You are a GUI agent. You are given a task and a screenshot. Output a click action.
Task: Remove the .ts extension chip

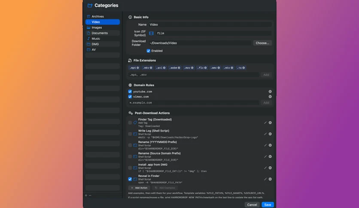coord(243,68)
